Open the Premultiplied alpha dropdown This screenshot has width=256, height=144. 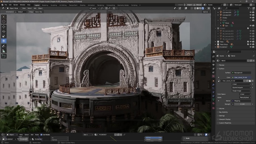point(245,98)
